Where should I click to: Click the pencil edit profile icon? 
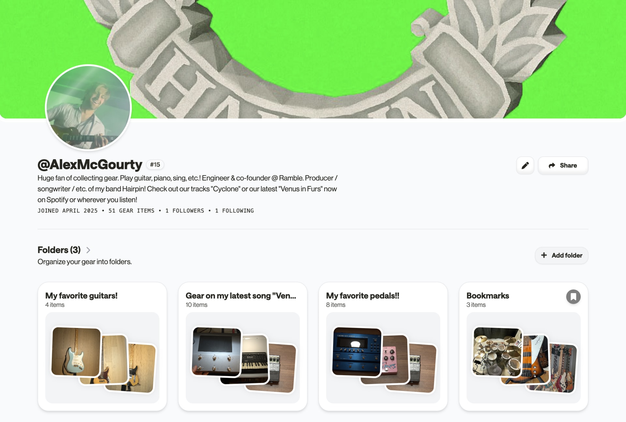pyautogui.click(x=525, y=165)
